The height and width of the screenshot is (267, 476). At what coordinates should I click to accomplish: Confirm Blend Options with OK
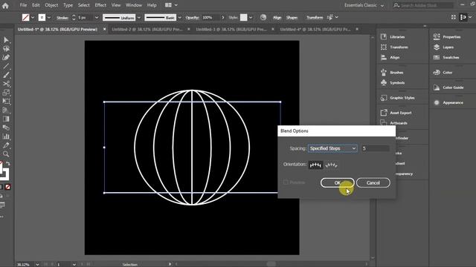pos(337,183)
